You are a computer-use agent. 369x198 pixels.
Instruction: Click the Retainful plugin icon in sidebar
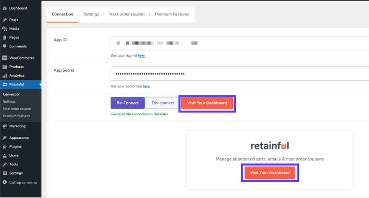[x=4, y=85]
